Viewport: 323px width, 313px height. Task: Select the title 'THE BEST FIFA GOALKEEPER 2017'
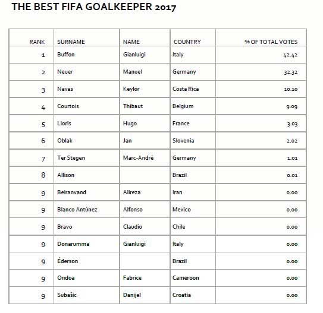point(94,7)
